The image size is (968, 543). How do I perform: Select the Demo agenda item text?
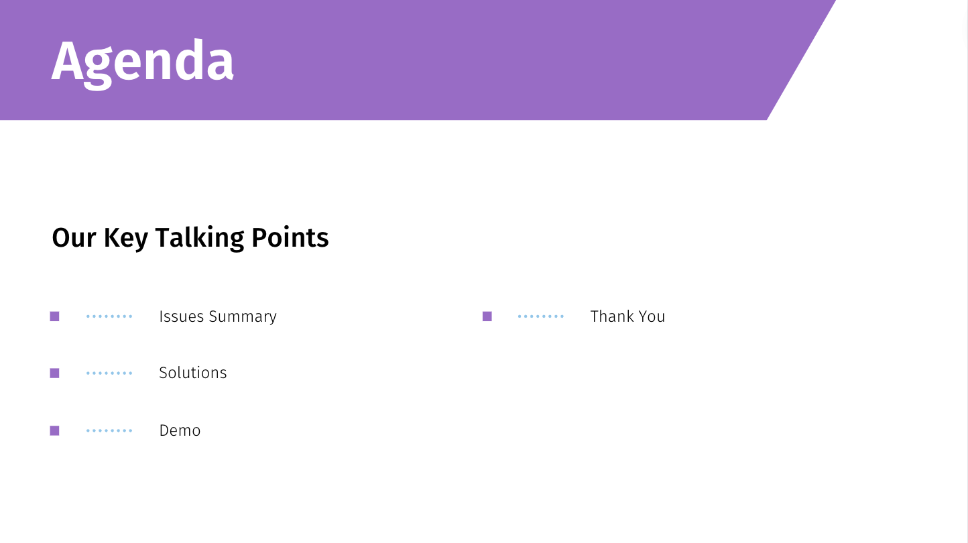point(180,430)
